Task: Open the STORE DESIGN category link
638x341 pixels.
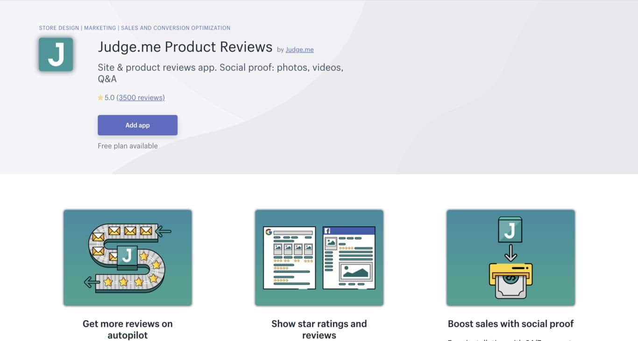Action: tap(59, 28)
